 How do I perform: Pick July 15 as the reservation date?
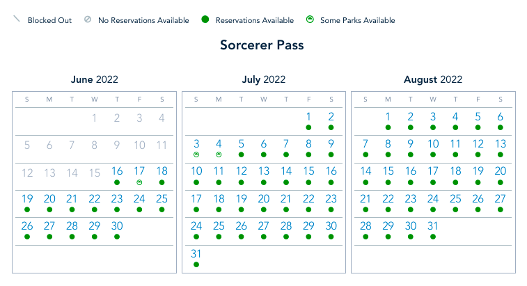308,171
